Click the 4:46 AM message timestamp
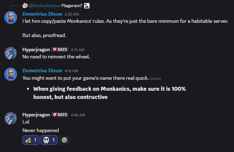Viewport: 234px width, 152px height. pyautogui.click(x=78, y=115)
